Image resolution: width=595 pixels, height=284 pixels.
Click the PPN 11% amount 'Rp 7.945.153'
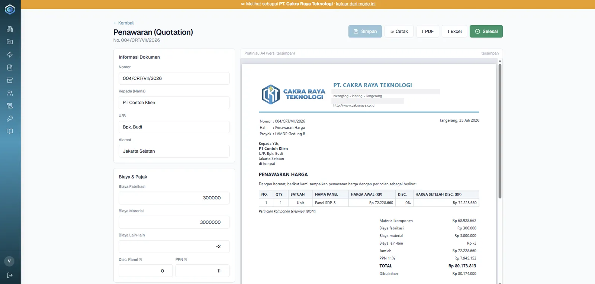click(465, 258)
